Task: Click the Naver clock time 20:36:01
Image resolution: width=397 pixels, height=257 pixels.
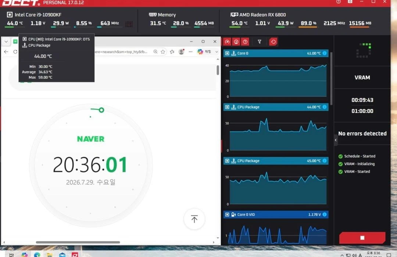Action: (90, 165)
